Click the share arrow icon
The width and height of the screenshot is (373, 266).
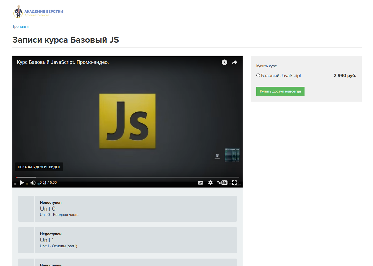(234, 62)
